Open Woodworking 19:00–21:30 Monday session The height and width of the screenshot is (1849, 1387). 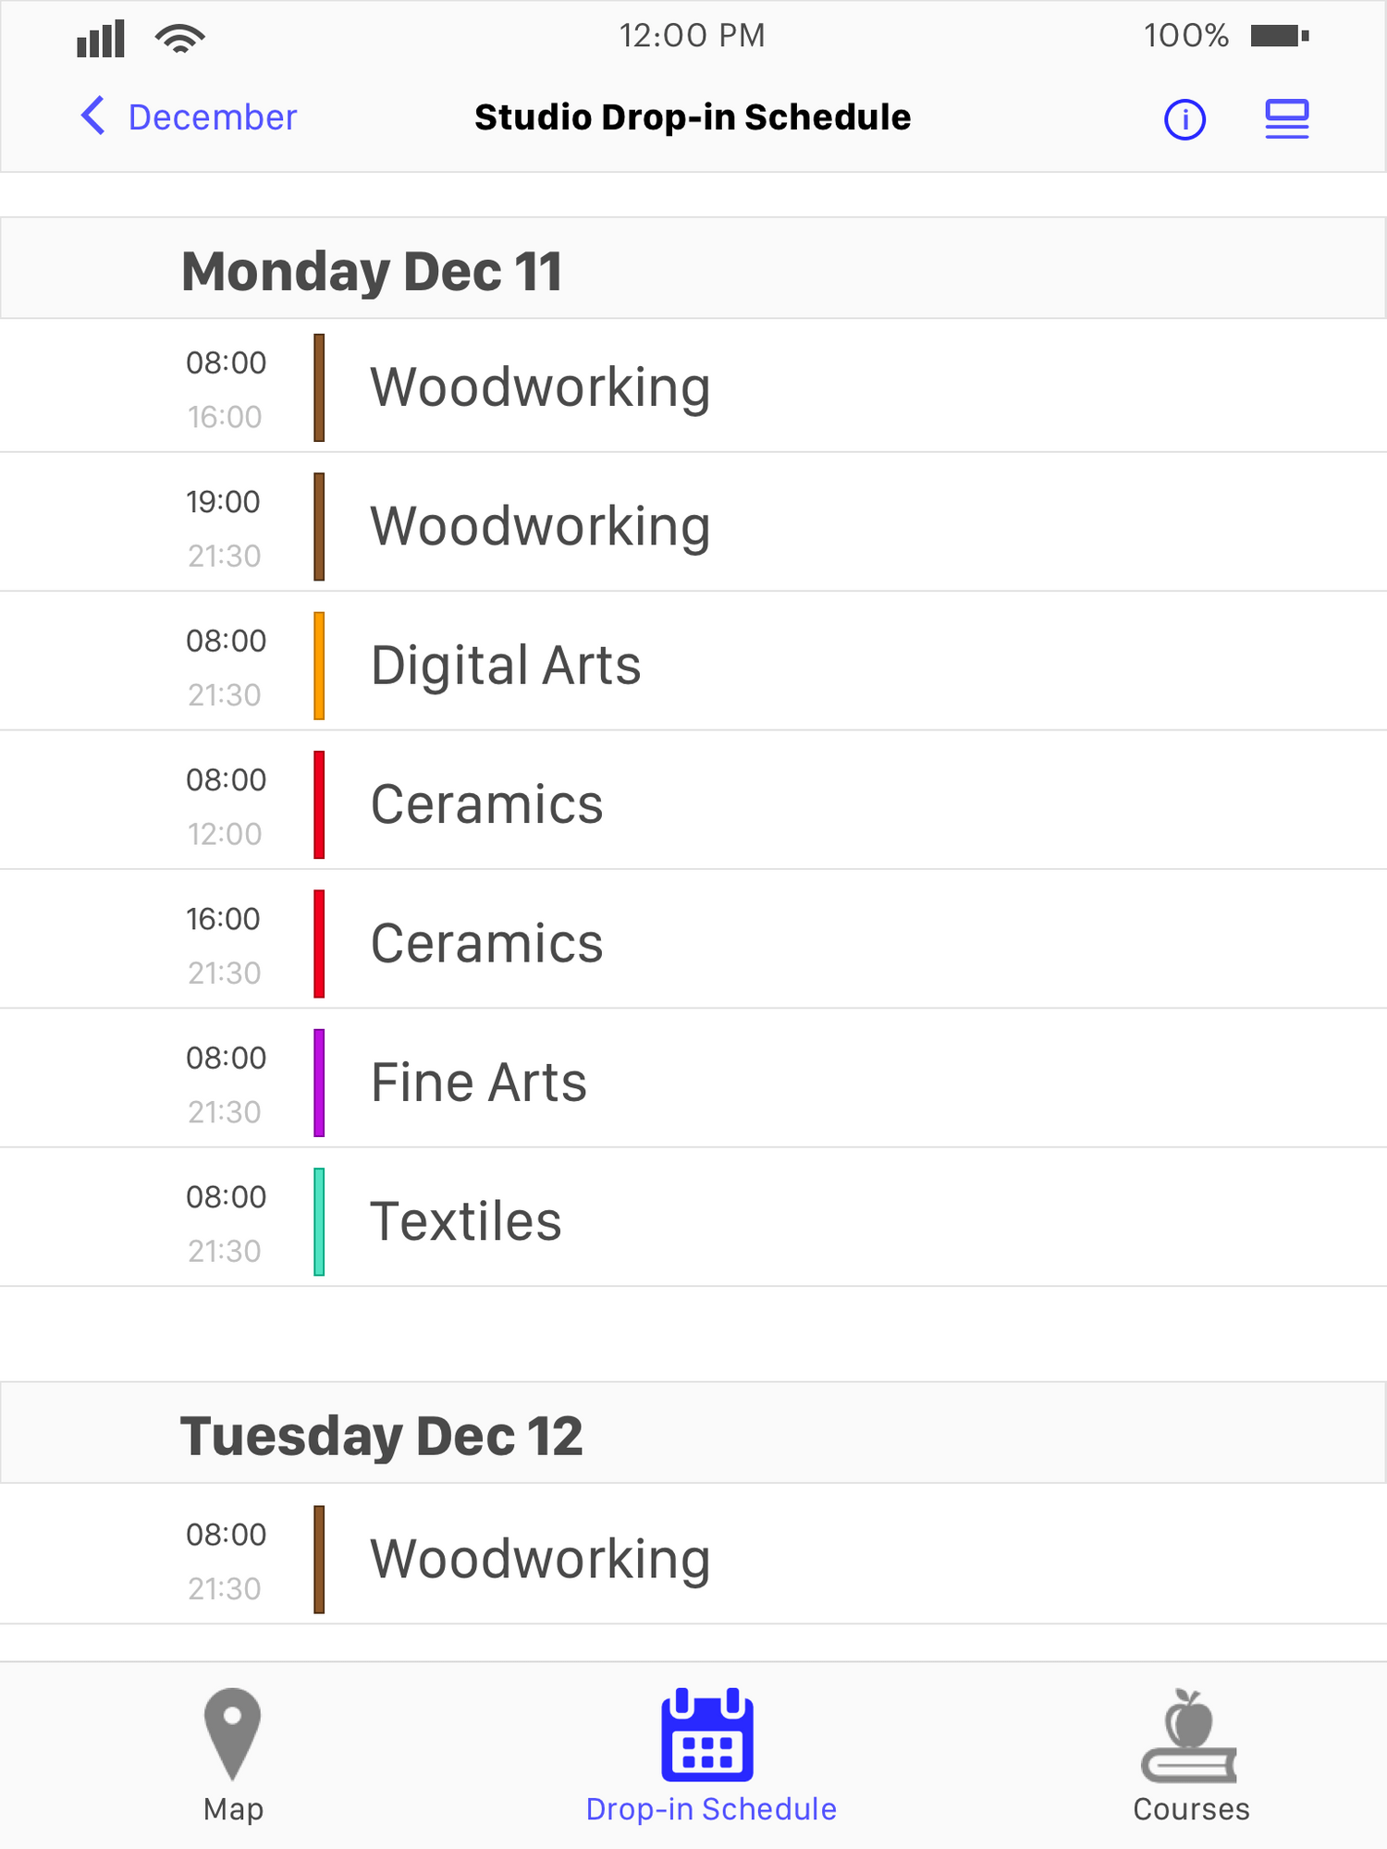pos(693,523)
